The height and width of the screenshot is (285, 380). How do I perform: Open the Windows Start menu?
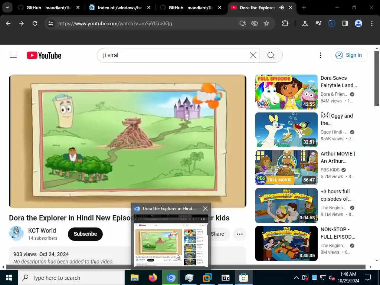click(x=9, y=278)
